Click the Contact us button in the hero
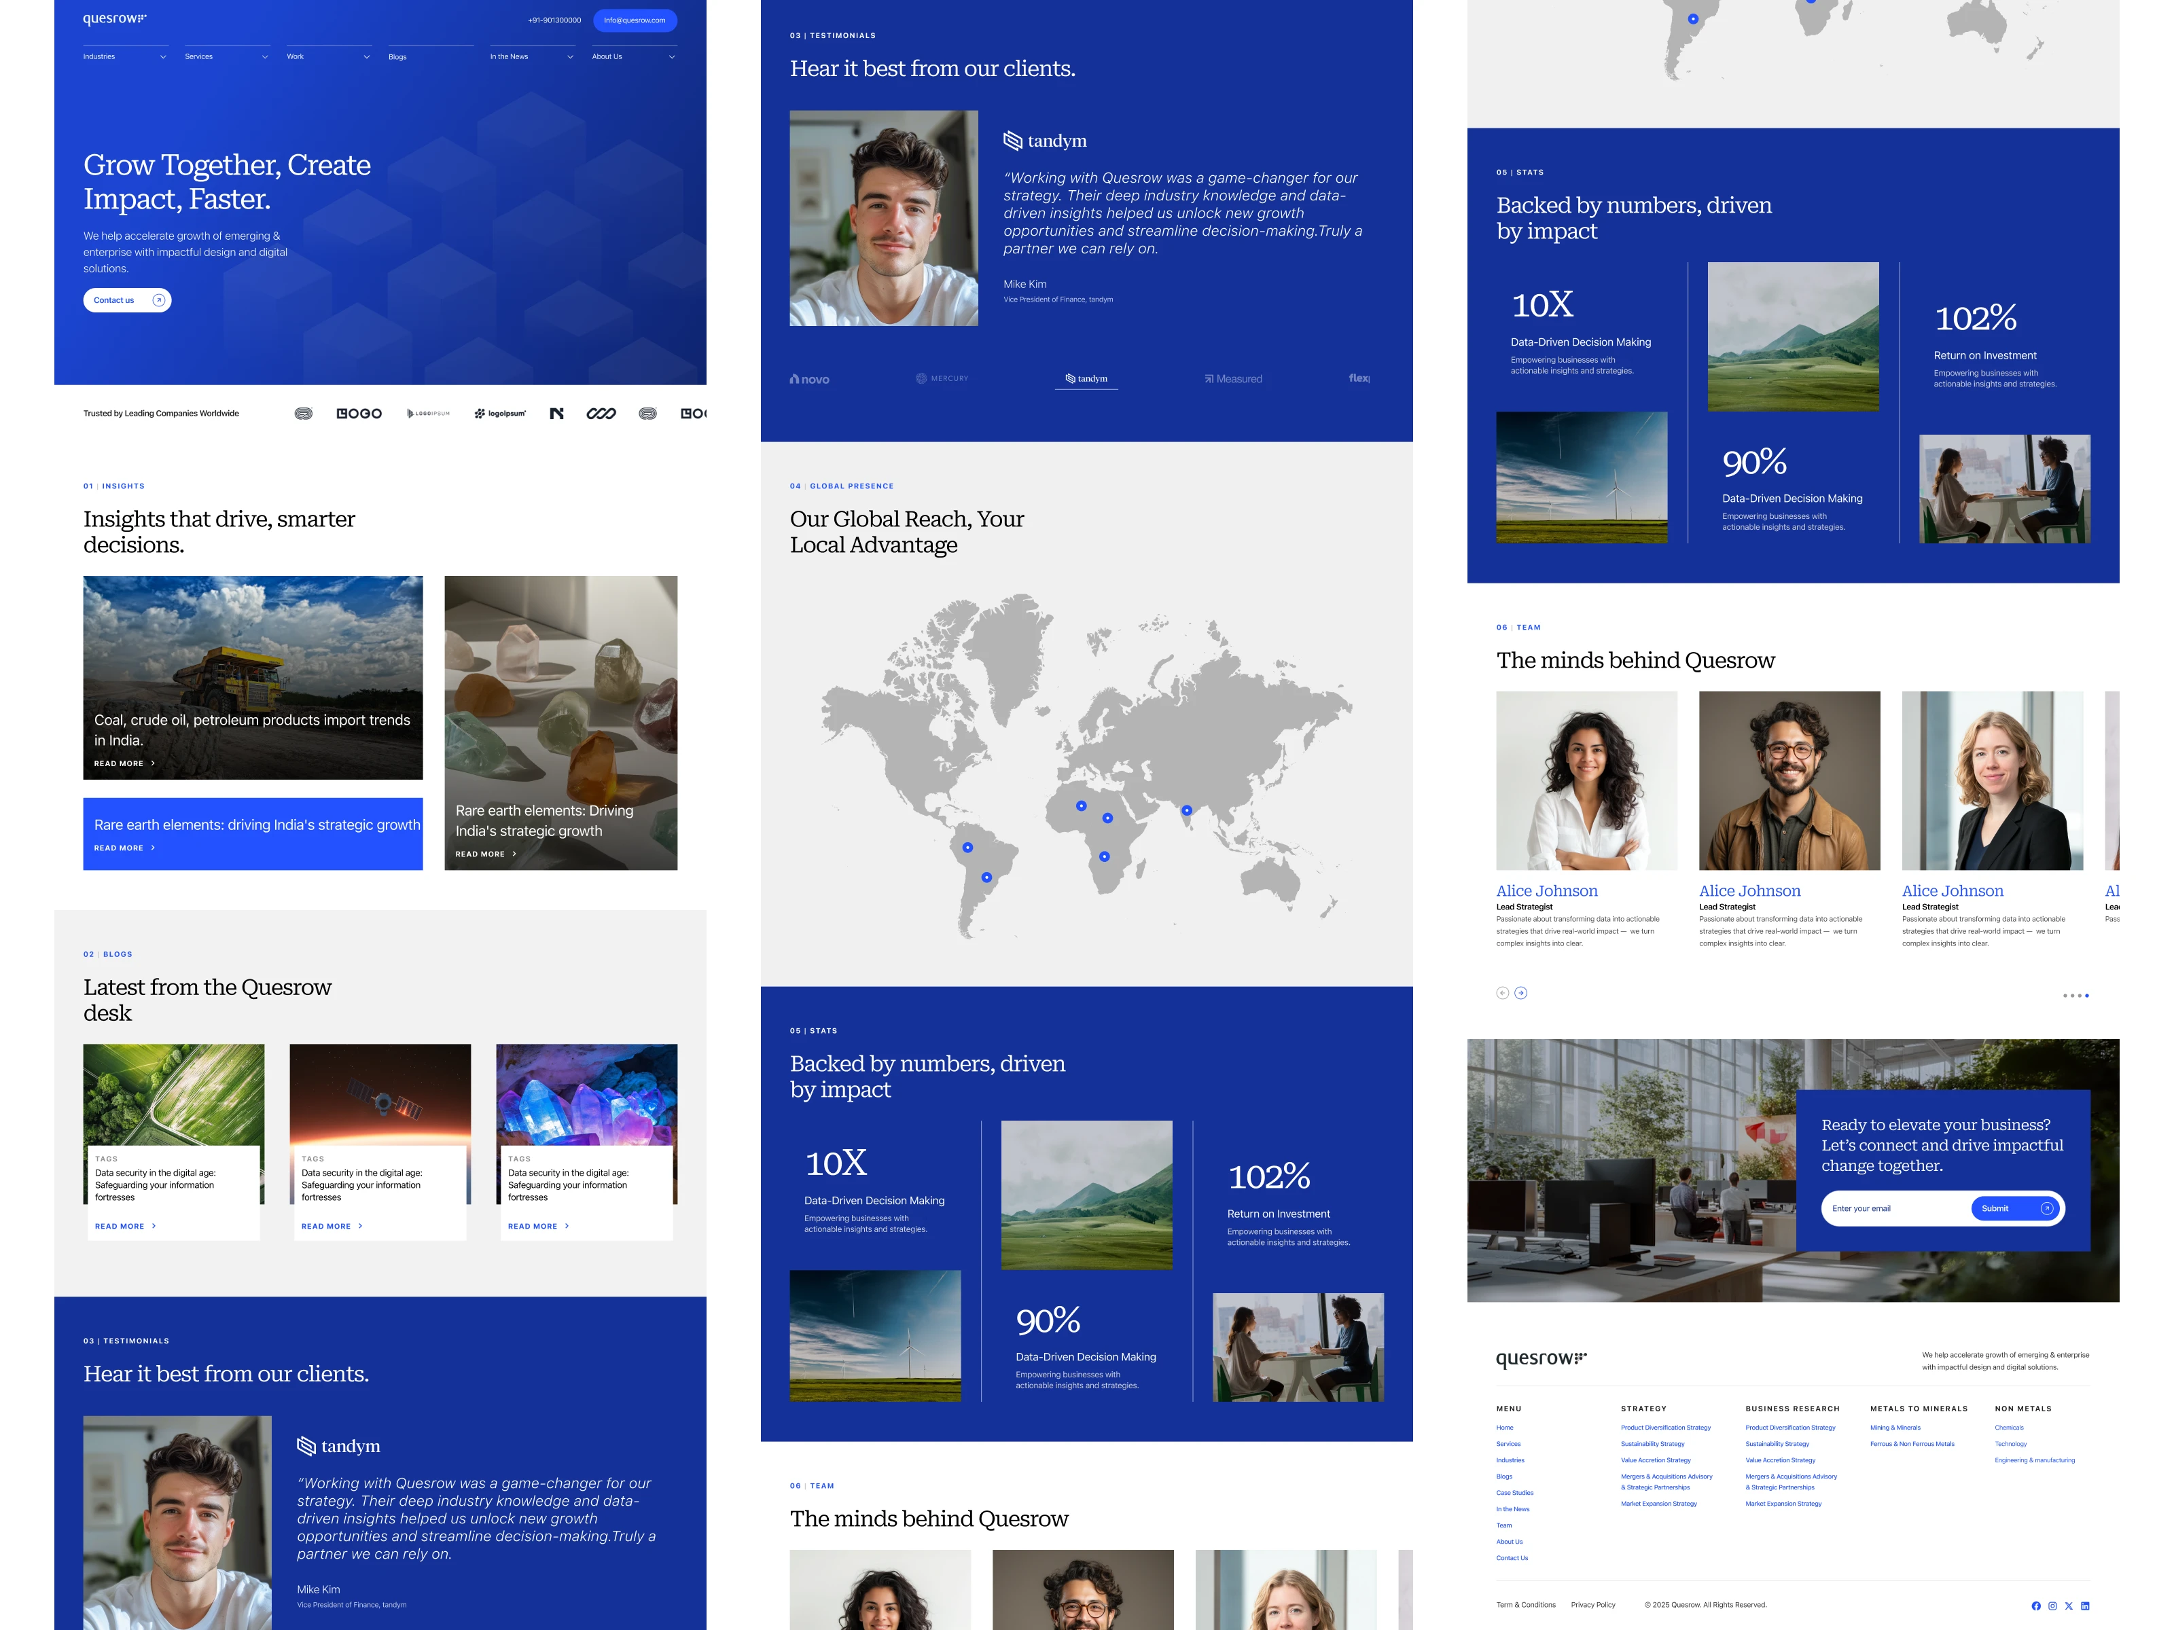The width and height of the screenshot is (2174, 1630). pos(127,301)
